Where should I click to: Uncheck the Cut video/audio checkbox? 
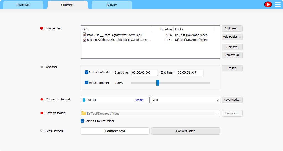click(x=86, y=72)
